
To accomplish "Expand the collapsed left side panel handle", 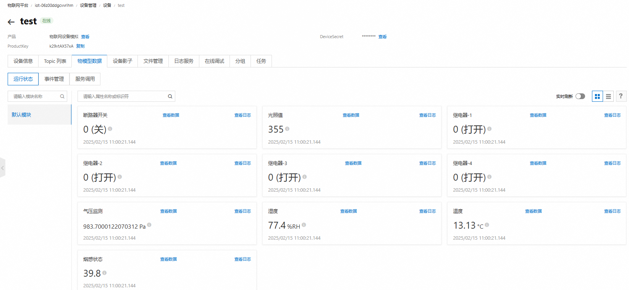I will coord(3,168).
